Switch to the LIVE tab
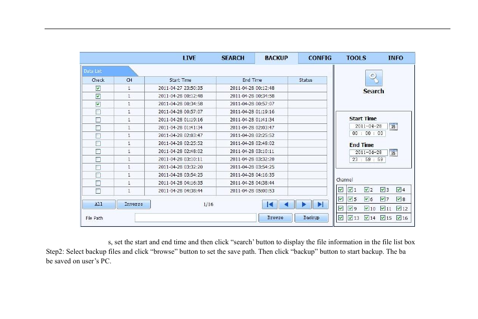 point(189,58)
